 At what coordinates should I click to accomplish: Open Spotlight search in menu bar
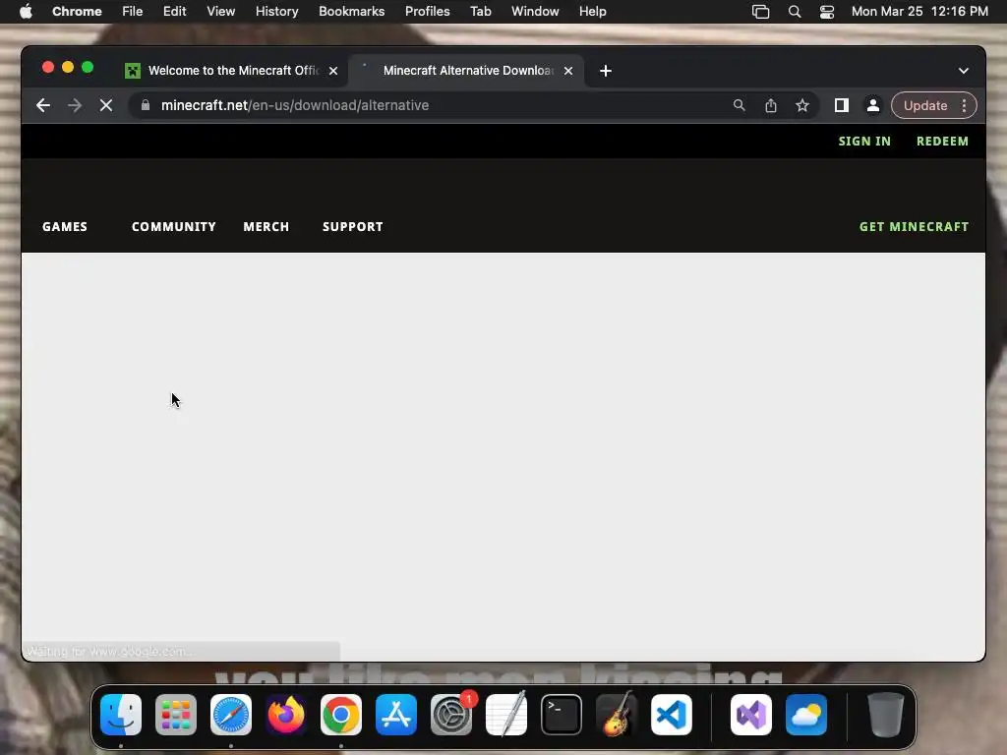pos(795,12)
